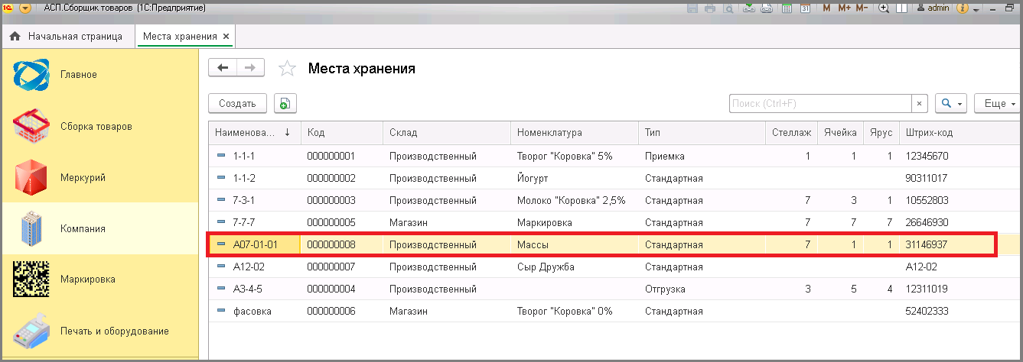Click the create-by-copy icon with green plus

(285, 103)
